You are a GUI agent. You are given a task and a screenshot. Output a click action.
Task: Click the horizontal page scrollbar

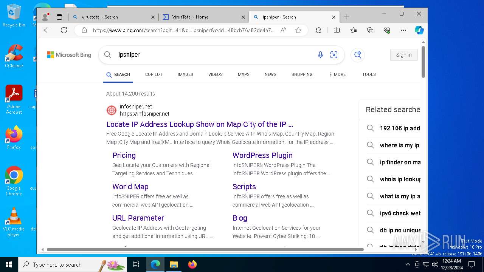point(205,249)
